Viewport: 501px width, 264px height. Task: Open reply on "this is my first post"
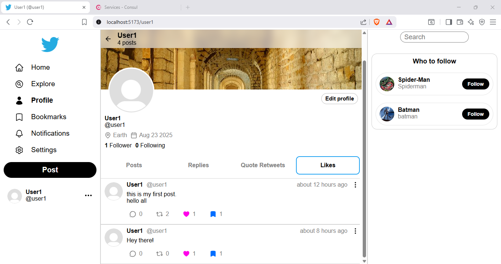click(x=133, y=214)
